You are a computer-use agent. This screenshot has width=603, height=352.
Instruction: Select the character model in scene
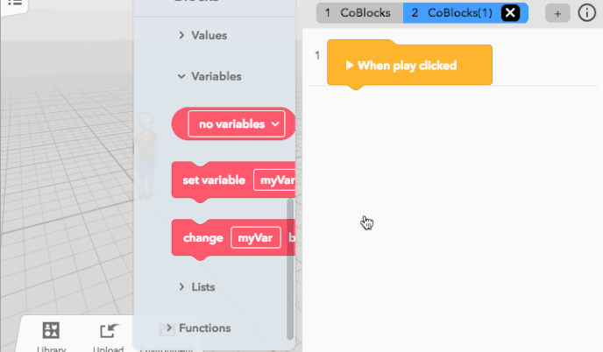pyautogui.click(x=145, y=156)
